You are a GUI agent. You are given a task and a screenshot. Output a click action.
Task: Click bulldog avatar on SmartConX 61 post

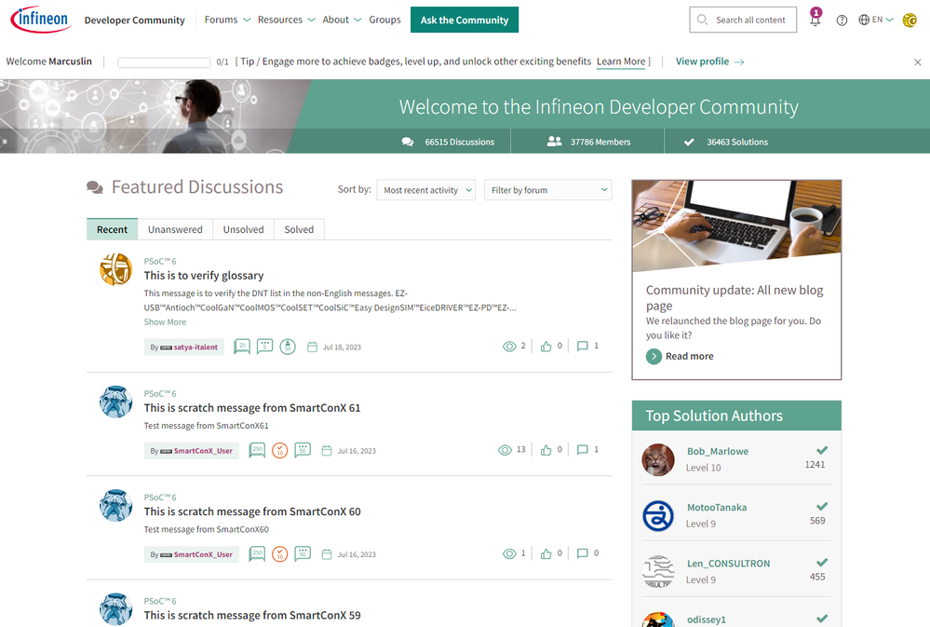[115, 402]
